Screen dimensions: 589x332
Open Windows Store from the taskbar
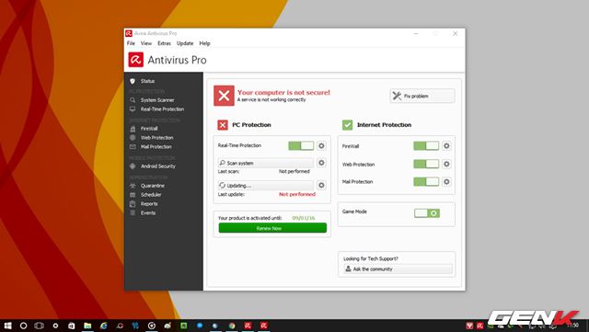[72, 326]
